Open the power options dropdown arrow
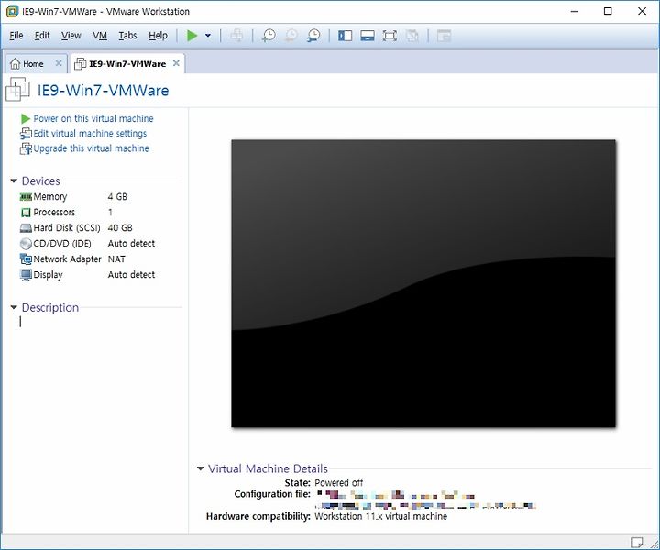The height and width of the screenshot is (550, 660). [208, 36]
